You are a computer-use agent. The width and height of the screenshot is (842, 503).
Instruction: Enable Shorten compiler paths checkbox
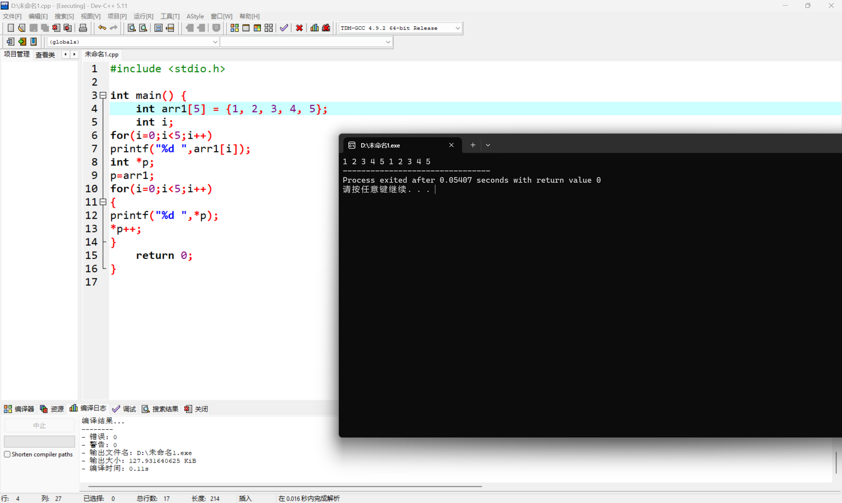pyautogui.click(x=7, y=454)
